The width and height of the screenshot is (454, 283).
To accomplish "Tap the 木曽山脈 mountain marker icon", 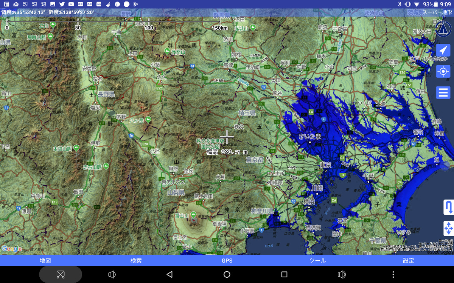I will [76, 148].
